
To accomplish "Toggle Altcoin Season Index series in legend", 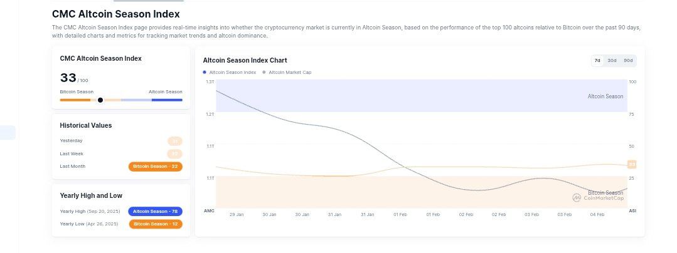I will (229, 73).
